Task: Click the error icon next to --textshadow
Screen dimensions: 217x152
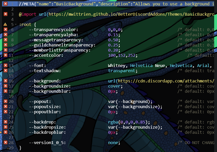Action: point(5,71)
